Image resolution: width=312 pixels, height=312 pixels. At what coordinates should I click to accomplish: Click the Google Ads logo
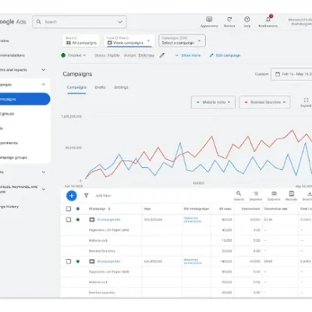[13, 22]
